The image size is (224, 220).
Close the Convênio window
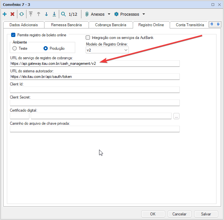point(219,5)
